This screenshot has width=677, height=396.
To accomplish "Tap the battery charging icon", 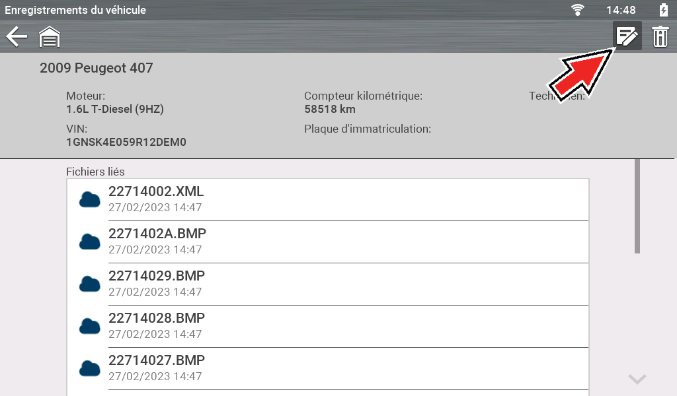I will click(x=663, y=10).
